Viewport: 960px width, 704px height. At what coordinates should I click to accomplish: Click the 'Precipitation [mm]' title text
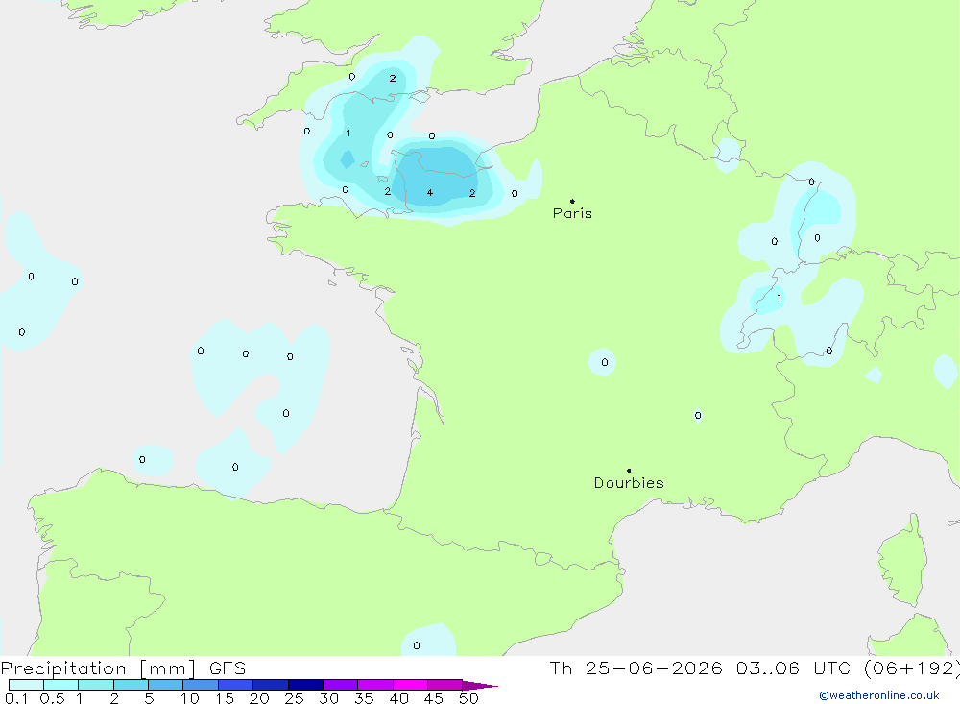pos(99,668)
